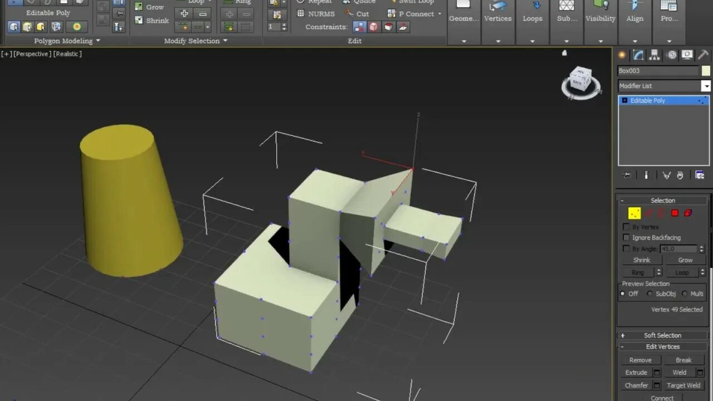Click the Grow button in Selection rollout
713x401 pixels.
tap(685, 260)
